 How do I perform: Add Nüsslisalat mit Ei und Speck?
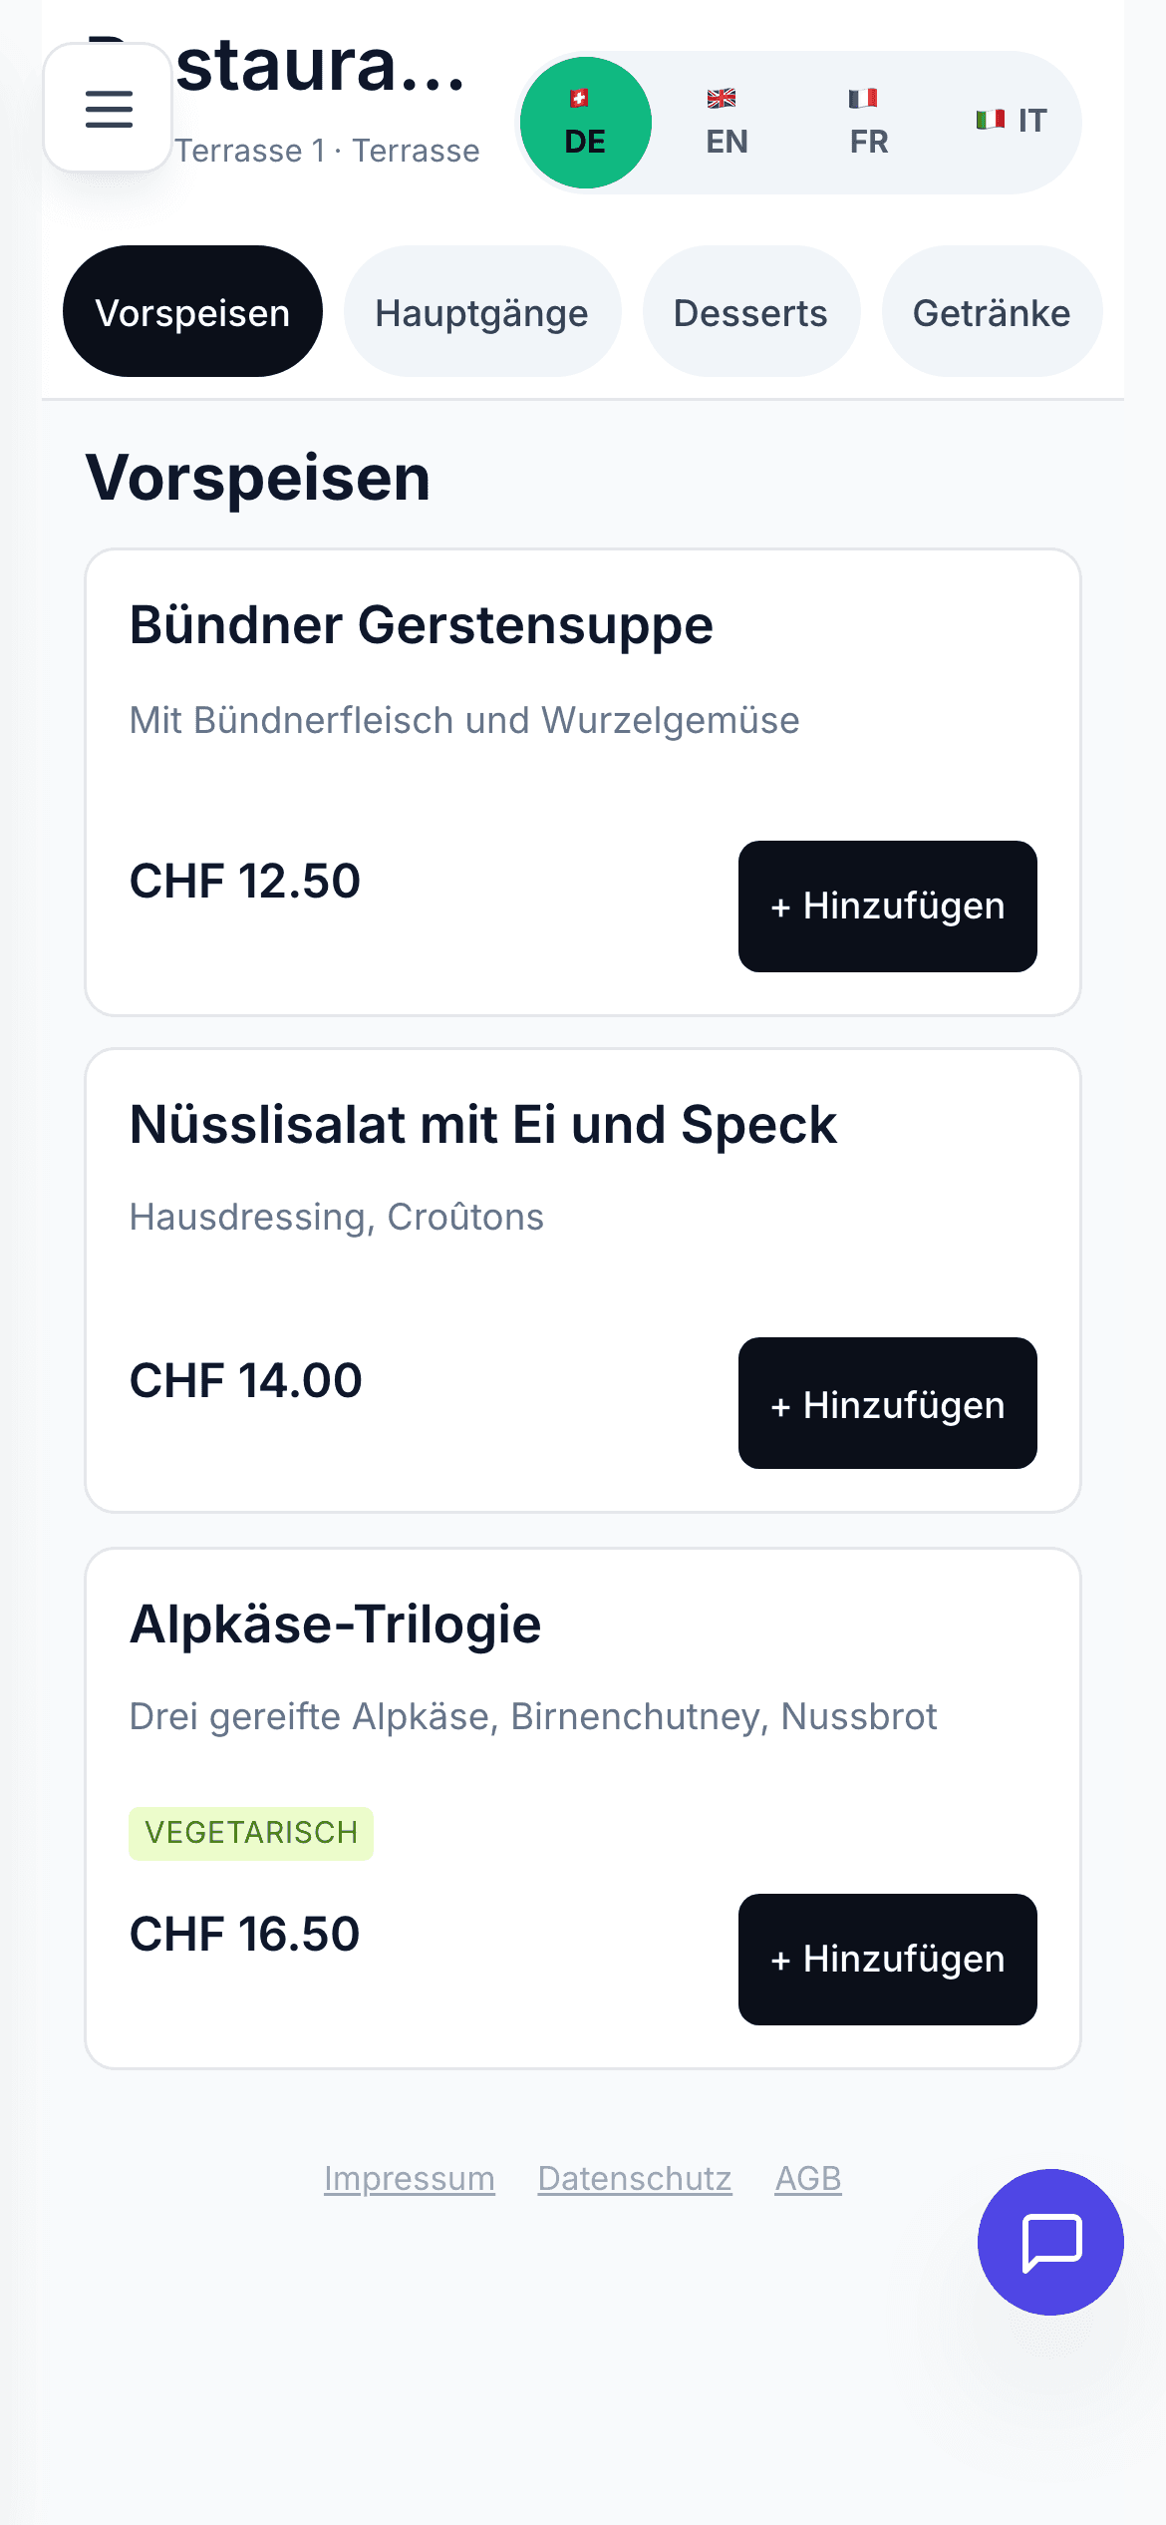[x=887, y=1403]
